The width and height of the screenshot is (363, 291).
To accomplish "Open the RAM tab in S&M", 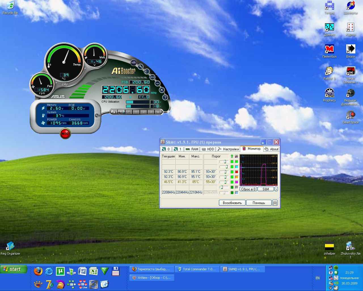I will tap(192, 149).
